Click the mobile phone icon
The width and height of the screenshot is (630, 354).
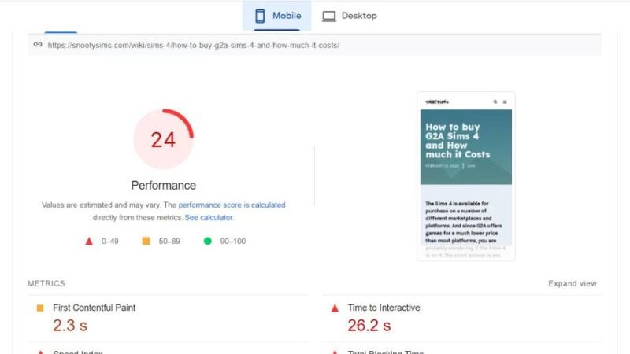[x=260, y=16]
